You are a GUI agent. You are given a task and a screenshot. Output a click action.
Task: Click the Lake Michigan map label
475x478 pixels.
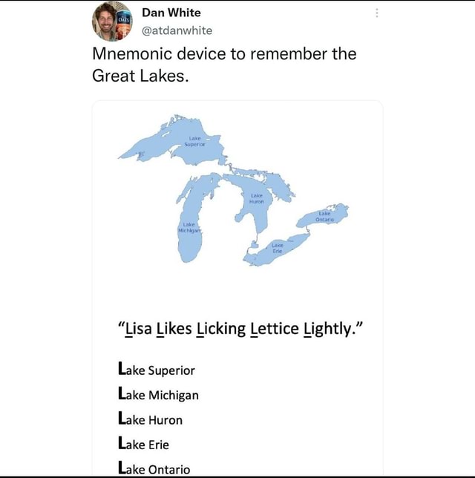189,227
